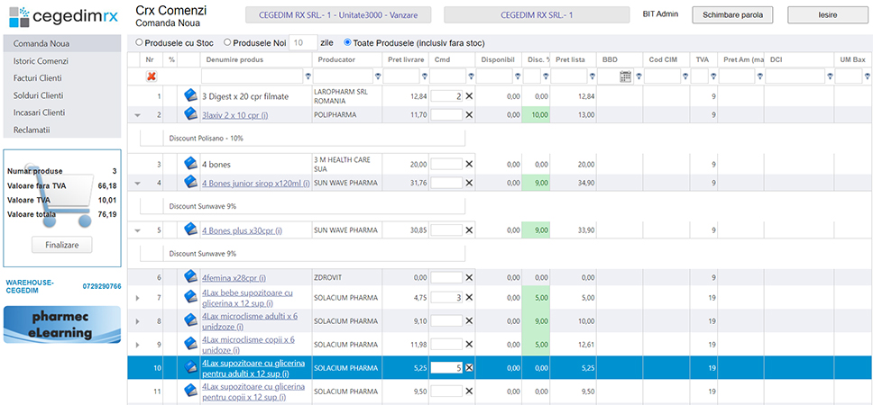Clear quantity X for 4Lax bebe supozitoare
Screen dimensions: 873x405
tap(469, 297)
